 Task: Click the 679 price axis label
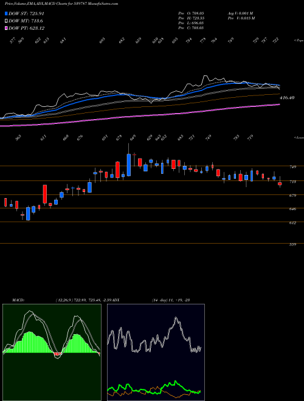(292, 196)
